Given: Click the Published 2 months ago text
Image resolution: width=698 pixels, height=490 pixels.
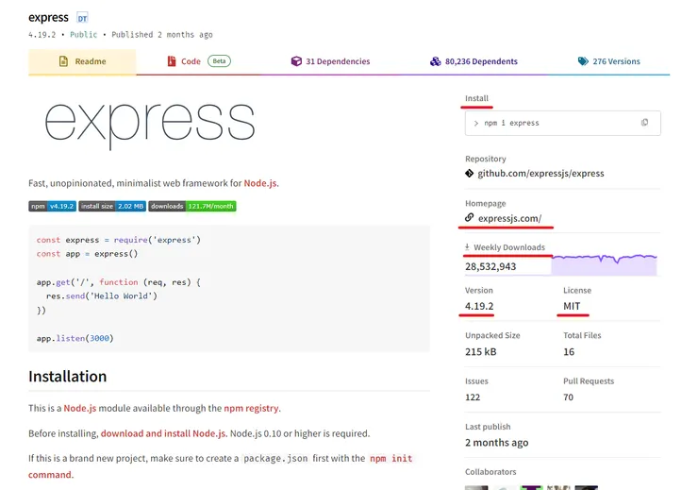Looking at the screenshot, I should (162, 34).
